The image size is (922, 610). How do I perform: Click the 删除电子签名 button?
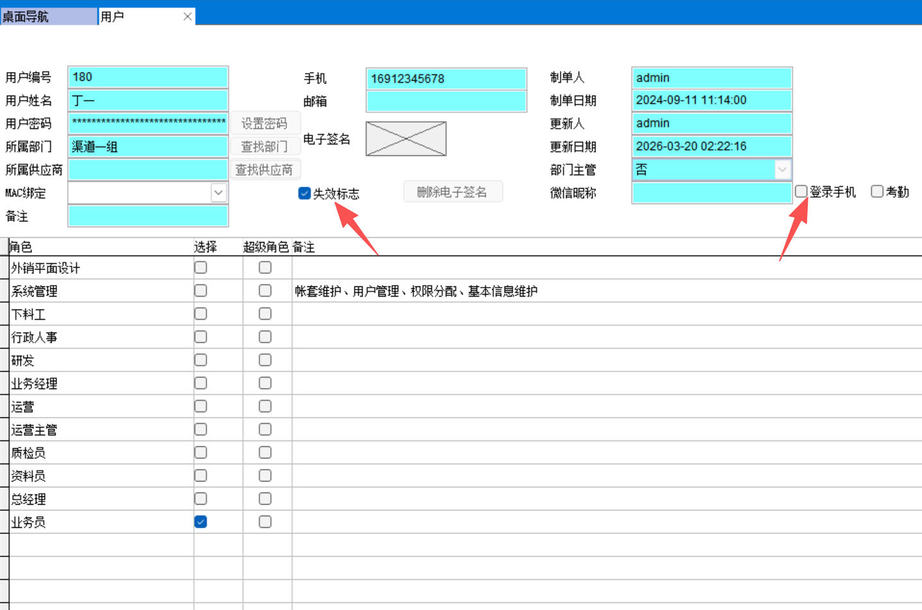[452, 192]
